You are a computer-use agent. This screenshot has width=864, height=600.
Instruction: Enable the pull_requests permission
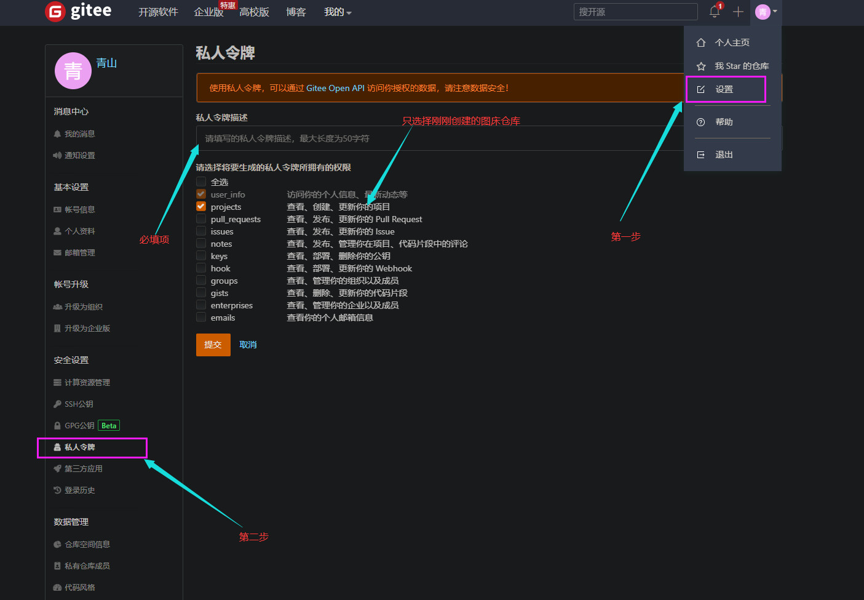click(x=201, y=218)
